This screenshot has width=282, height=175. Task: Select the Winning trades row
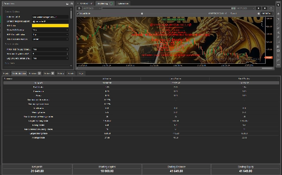tap(141, 112)
